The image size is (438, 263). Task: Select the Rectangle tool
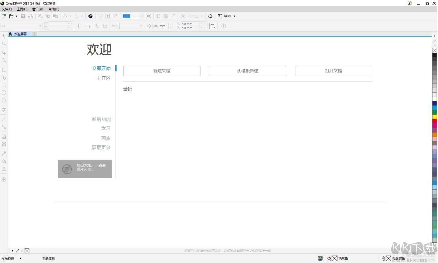coord(4,85)
